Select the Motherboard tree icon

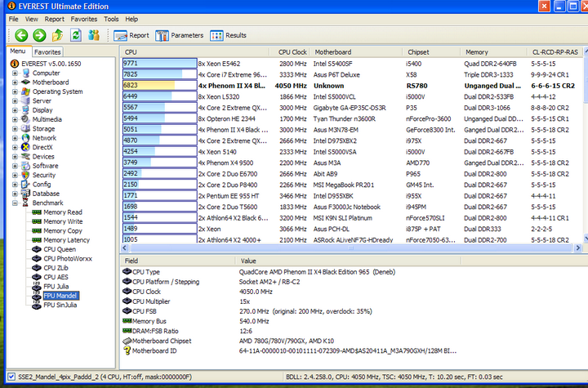click(x=25, y=83)
